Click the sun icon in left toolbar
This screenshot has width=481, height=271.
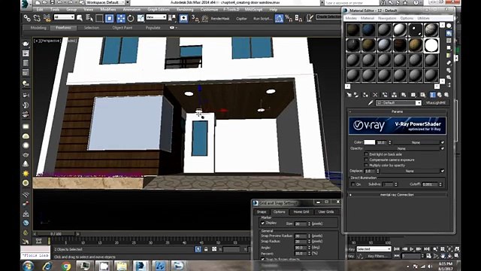click(26, 174)
